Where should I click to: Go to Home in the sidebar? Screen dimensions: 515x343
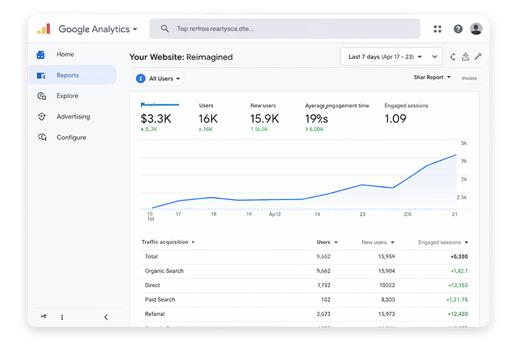(65, 55)
